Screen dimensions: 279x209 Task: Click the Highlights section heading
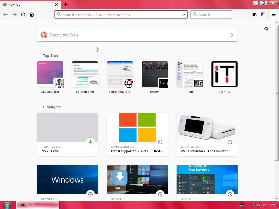(x=51, y=107)
